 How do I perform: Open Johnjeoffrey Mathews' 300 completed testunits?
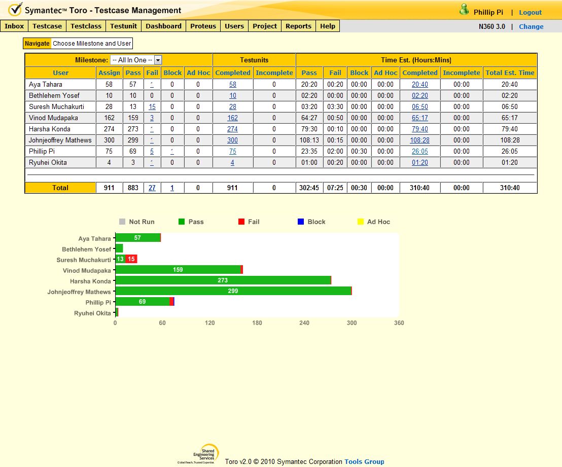232,140
